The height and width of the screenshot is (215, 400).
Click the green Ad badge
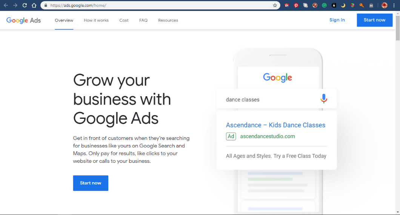(x=231, y=137)
